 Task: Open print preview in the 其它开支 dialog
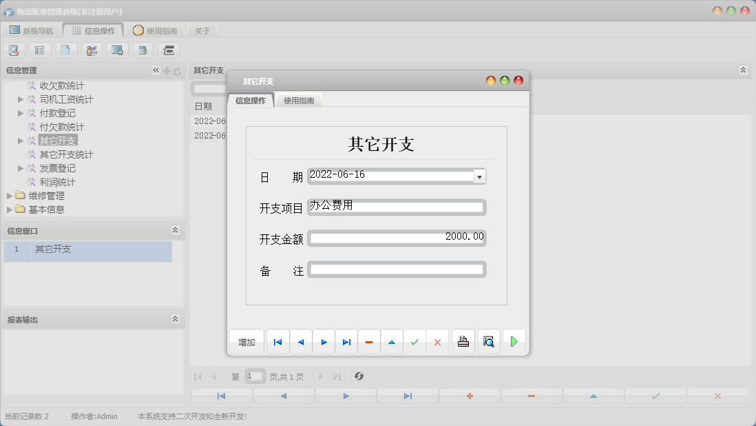coord(488,341)
